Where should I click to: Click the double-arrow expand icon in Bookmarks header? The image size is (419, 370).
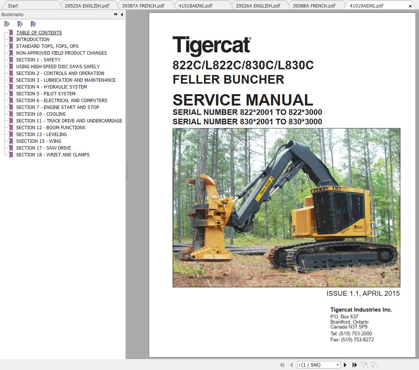[116, 14]
